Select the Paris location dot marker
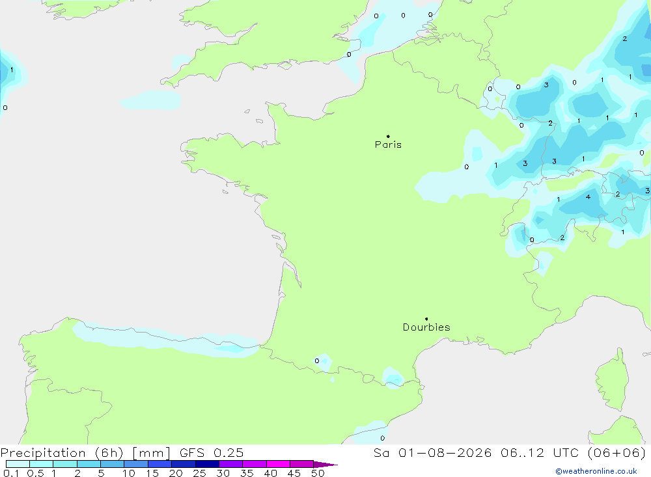This screenshot has width=651, height=477. (388, 136)
